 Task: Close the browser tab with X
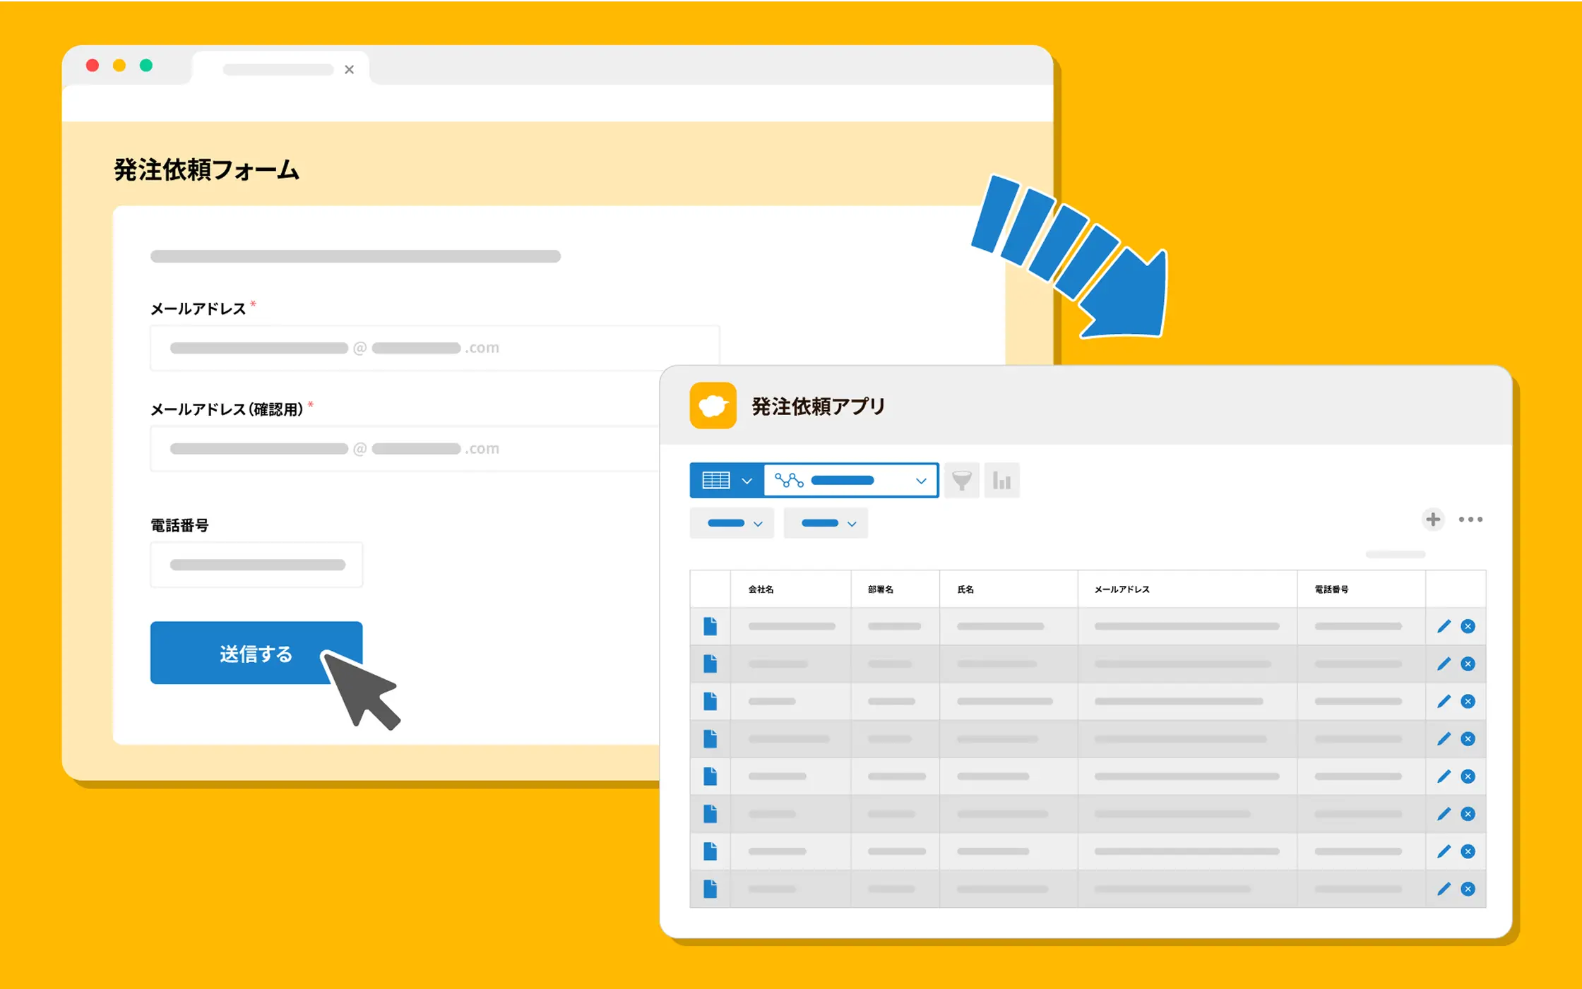coord(349,69)
